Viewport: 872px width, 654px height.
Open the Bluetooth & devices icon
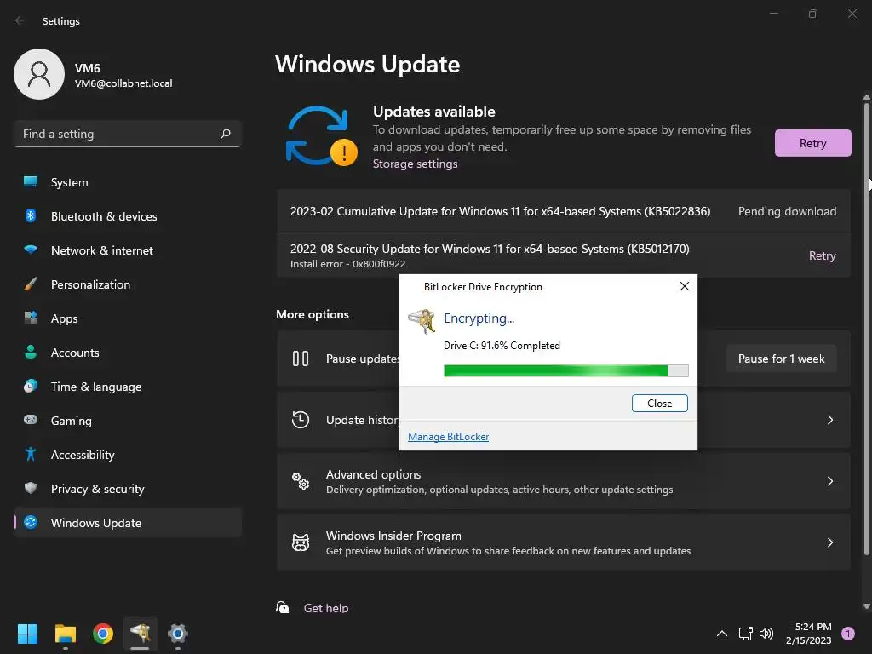(31, 215)
